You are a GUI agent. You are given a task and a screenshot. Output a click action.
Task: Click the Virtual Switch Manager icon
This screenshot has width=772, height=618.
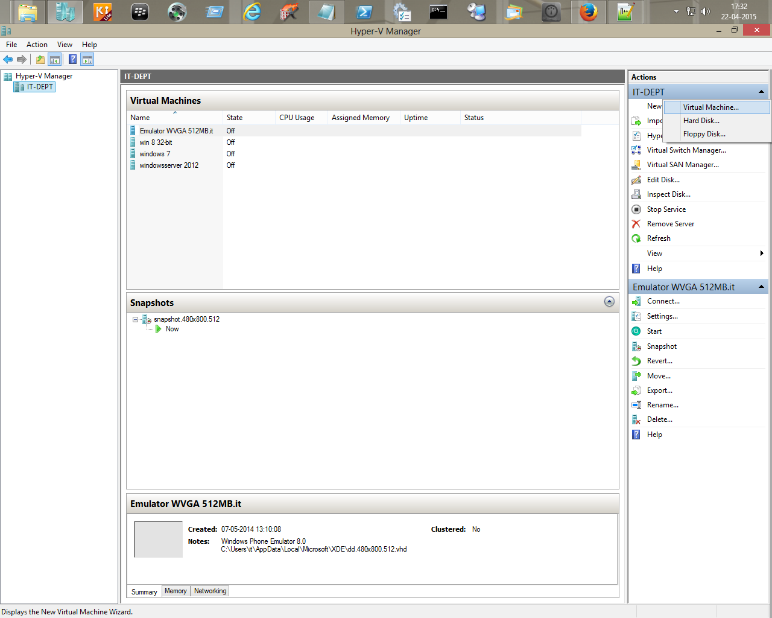click(x=636, y=150)
